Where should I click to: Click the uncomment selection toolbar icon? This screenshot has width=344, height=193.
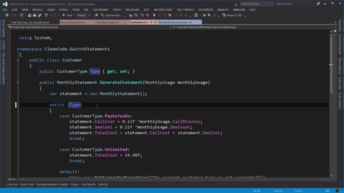pyautogui.click(x=147, y=15)
